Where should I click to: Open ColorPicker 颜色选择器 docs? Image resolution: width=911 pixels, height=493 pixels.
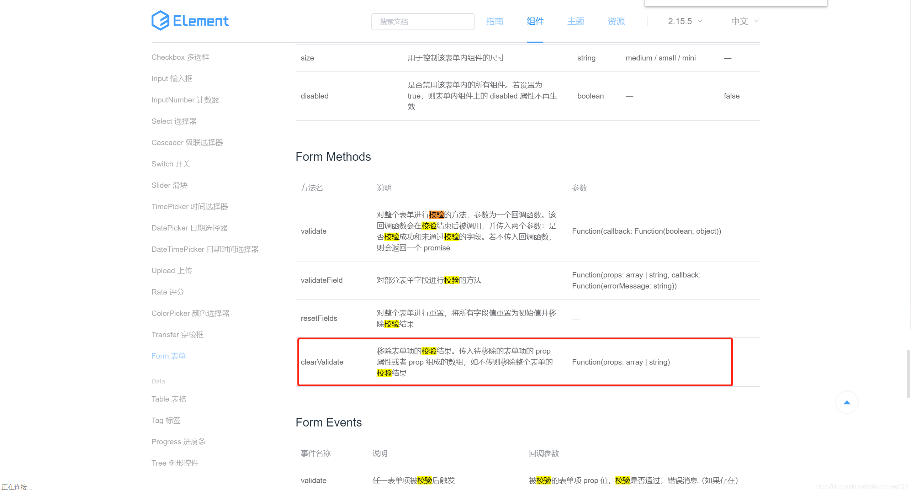tap(191, 313)
